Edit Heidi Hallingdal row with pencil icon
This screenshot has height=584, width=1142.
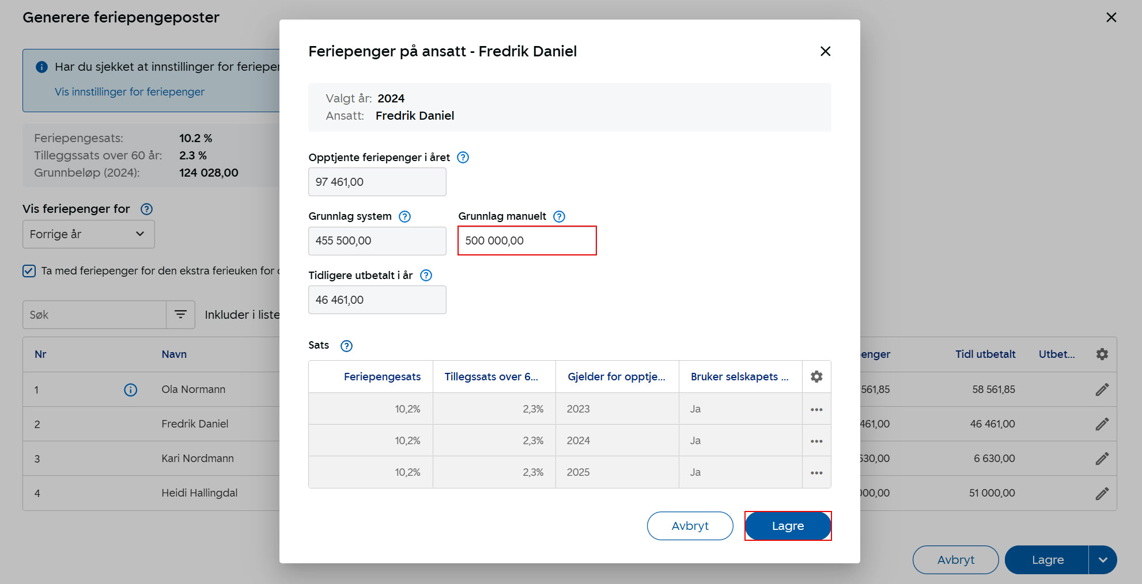1102,494
